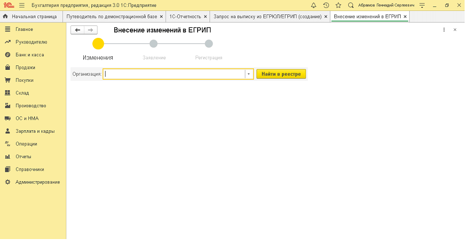Open the Отчеты section
Image resolution: width=469 pixels, height=243 pixels.
(x=23, y=157)
